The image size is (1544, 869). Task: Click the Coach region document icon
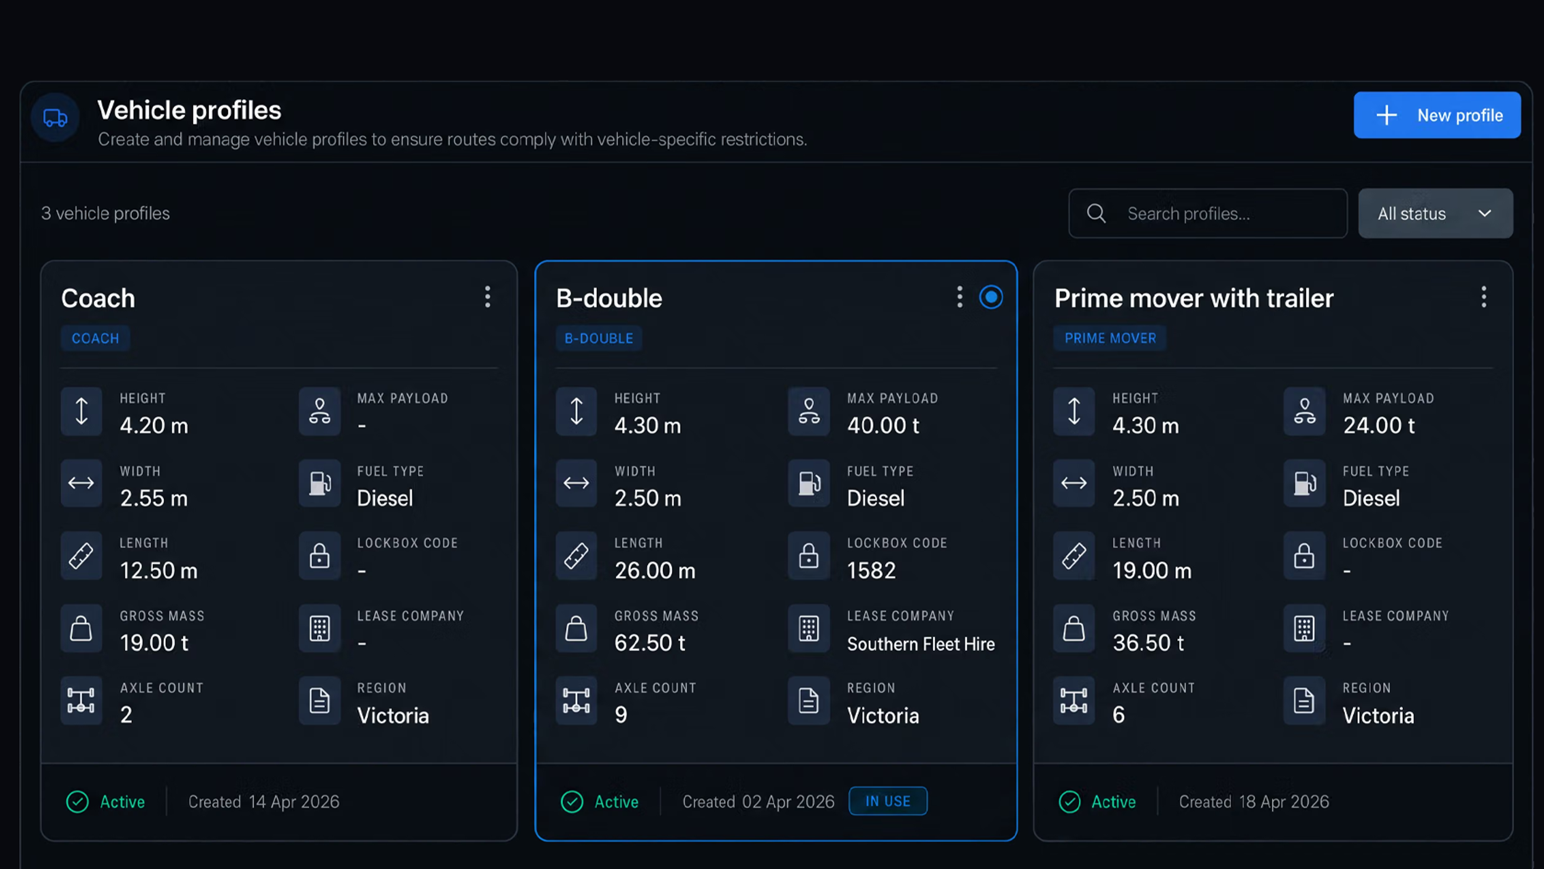320,701
